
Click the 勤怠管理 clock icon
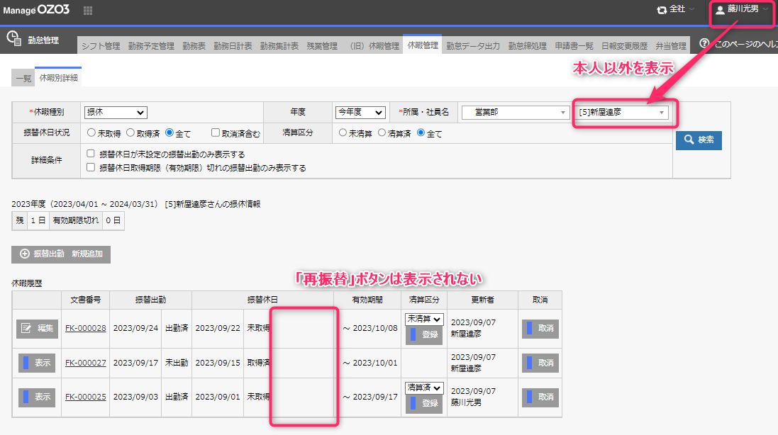pyautogui.click(x=13, y=40)
